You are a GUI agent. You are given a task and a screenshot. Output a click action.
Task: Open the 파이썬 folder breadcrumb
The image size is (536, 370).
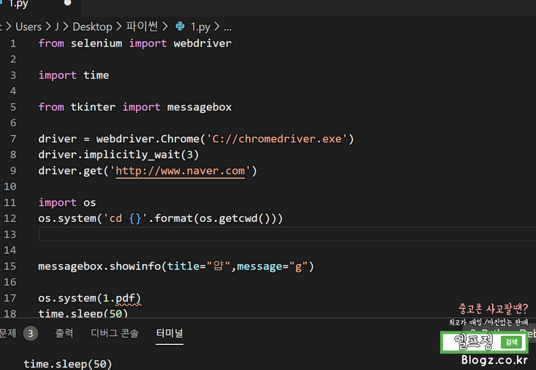point(142,26)
